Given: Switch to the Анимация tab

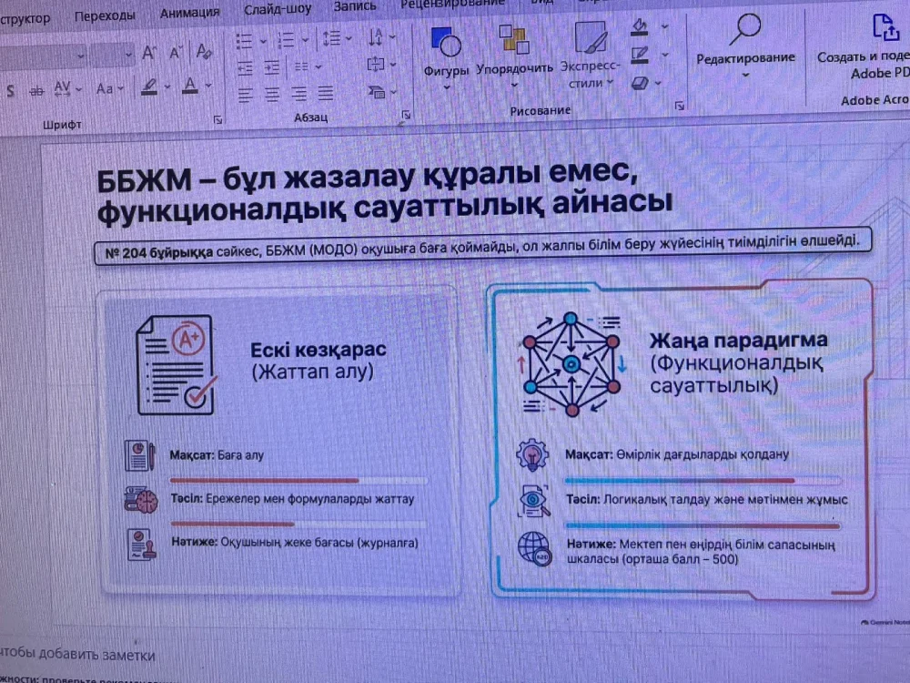Looking at the screenshot, I should click(190, 12).
